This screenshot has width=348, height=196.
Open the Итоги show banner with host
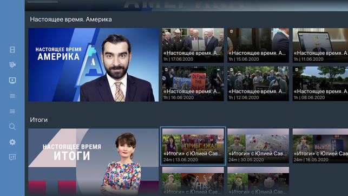click(94, 162)
